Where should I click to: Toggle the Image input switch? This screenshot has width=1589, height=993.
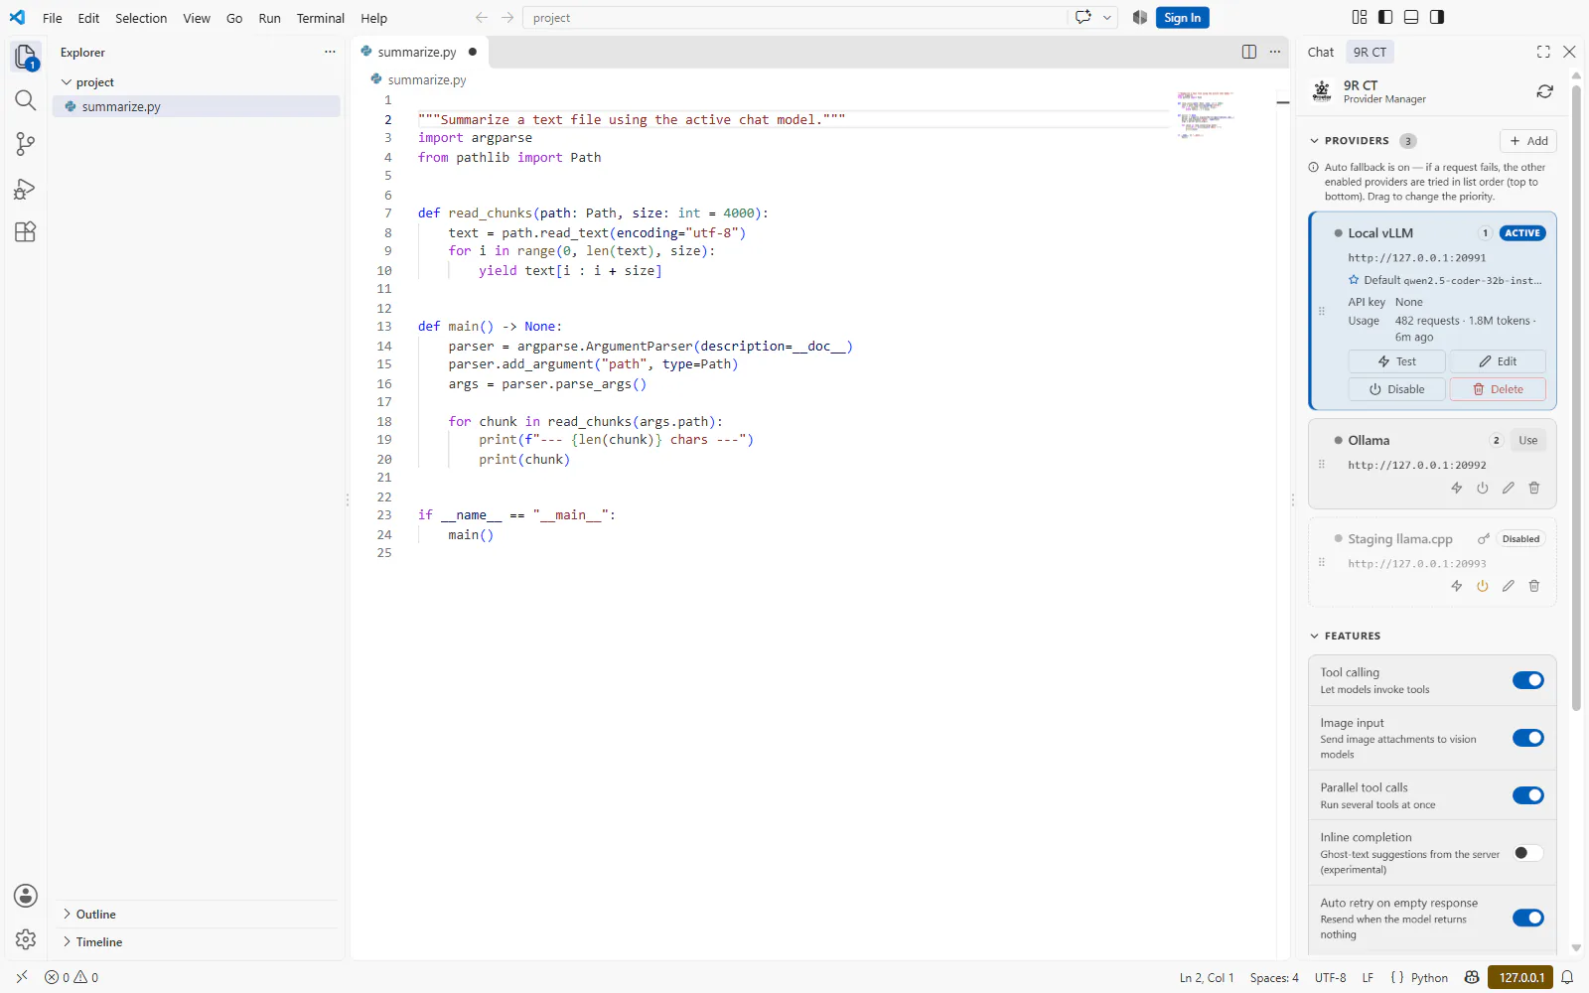tap(1528, 738)
